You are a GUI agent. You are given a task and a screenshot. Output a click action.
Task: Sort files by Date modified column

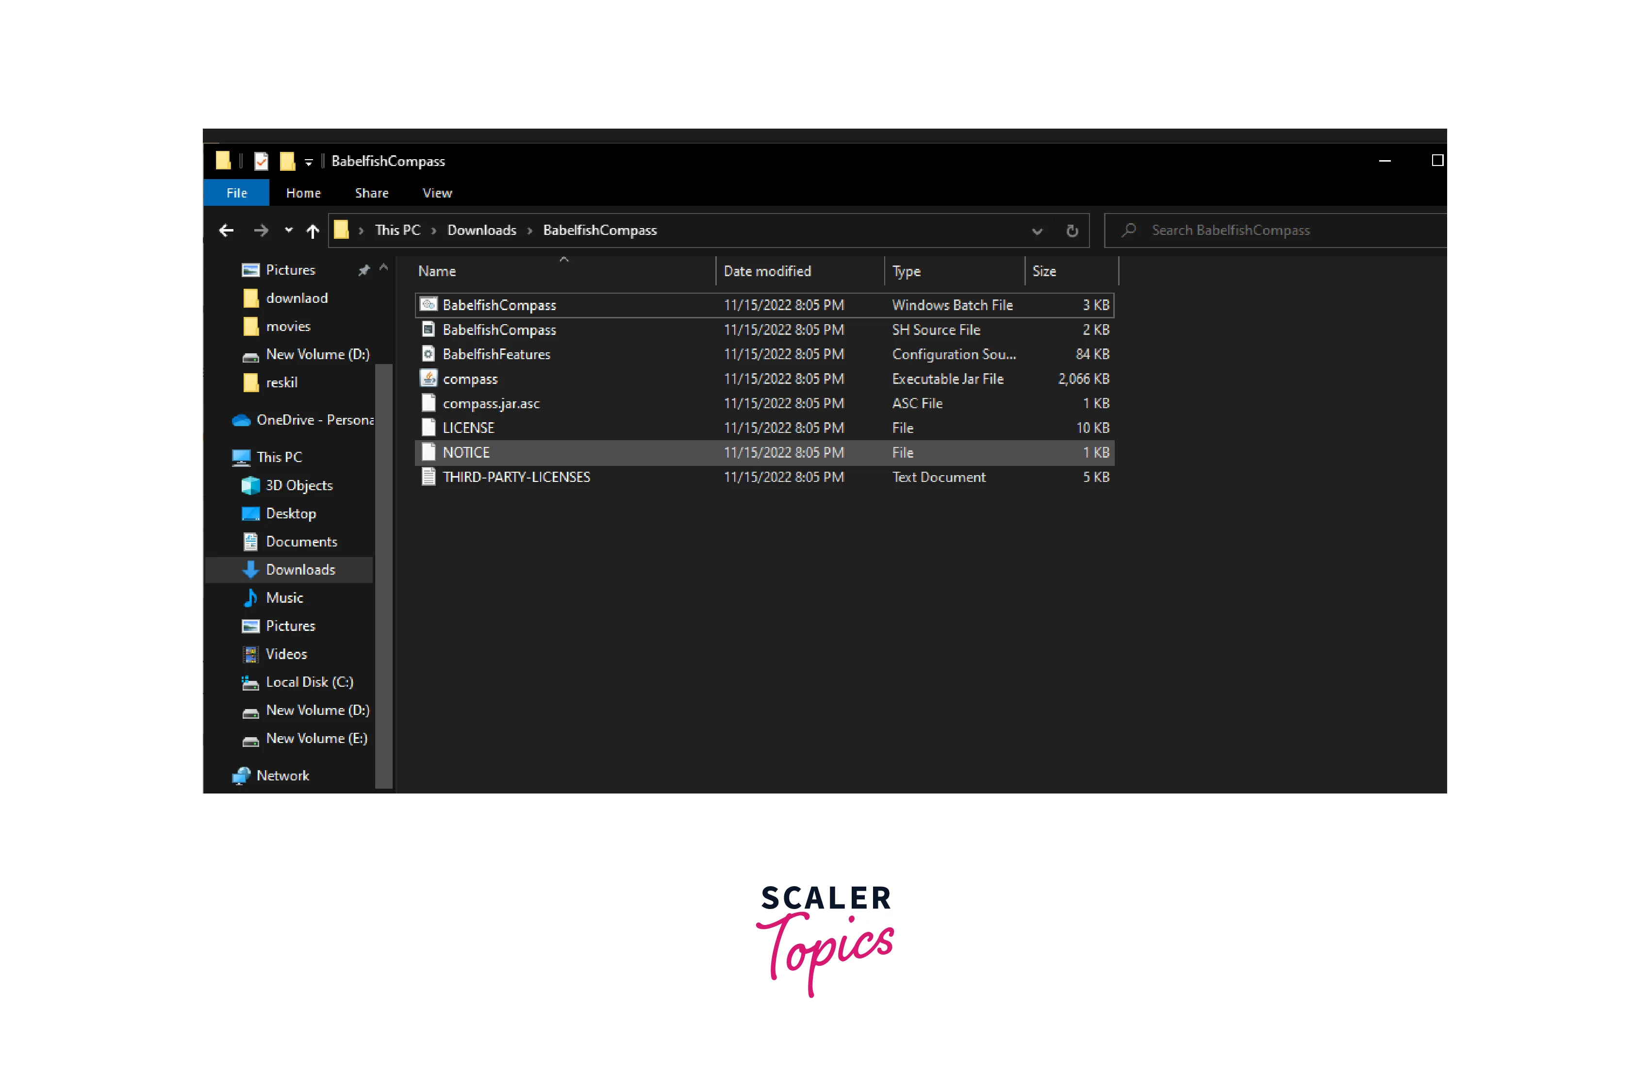[x=767, y=271]
